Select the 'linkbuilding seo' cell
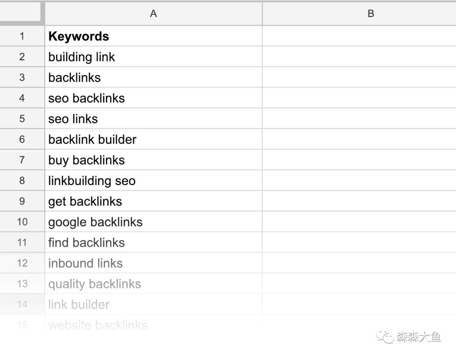Screen dimensions: 456x357 tap(153, 181)
